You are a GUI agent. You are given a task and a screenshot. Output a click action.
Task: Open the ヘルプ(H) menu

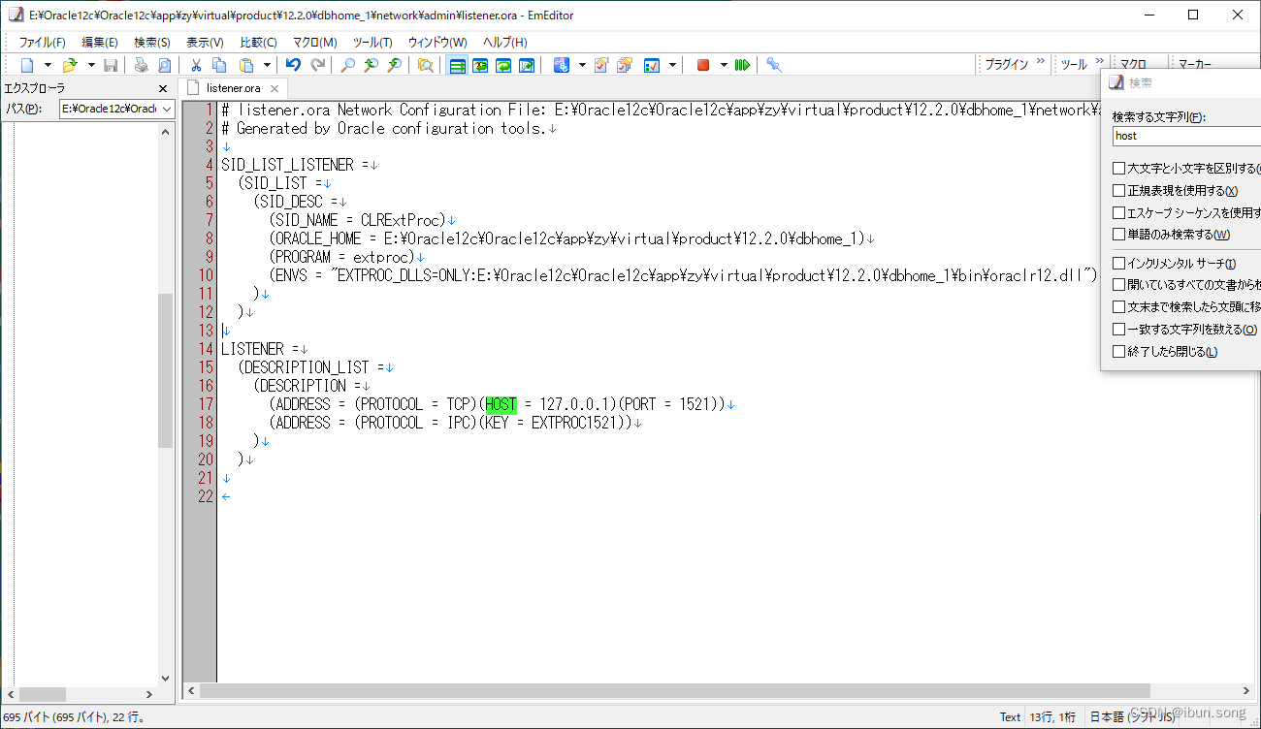[x=505, y=42]
